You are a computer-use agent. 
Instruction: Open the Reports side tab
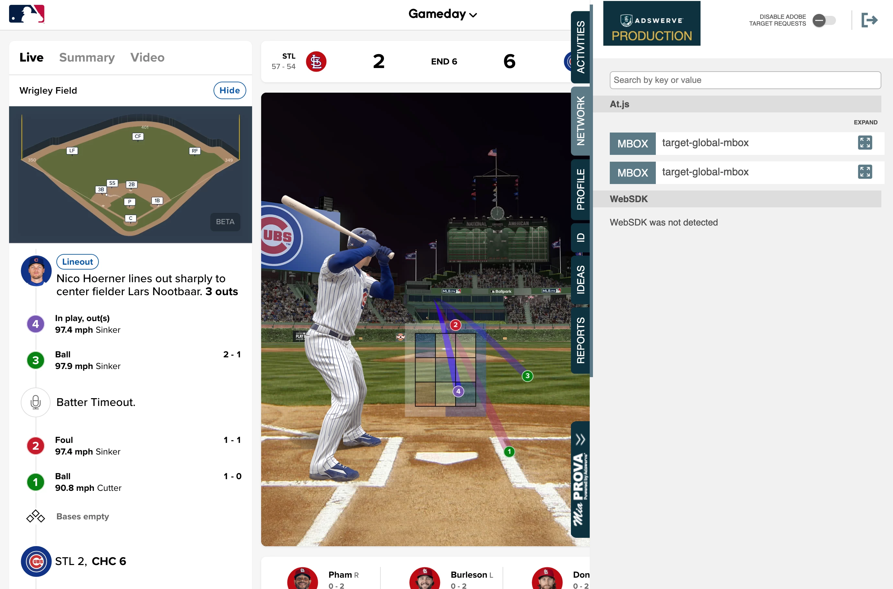(580, 340)
